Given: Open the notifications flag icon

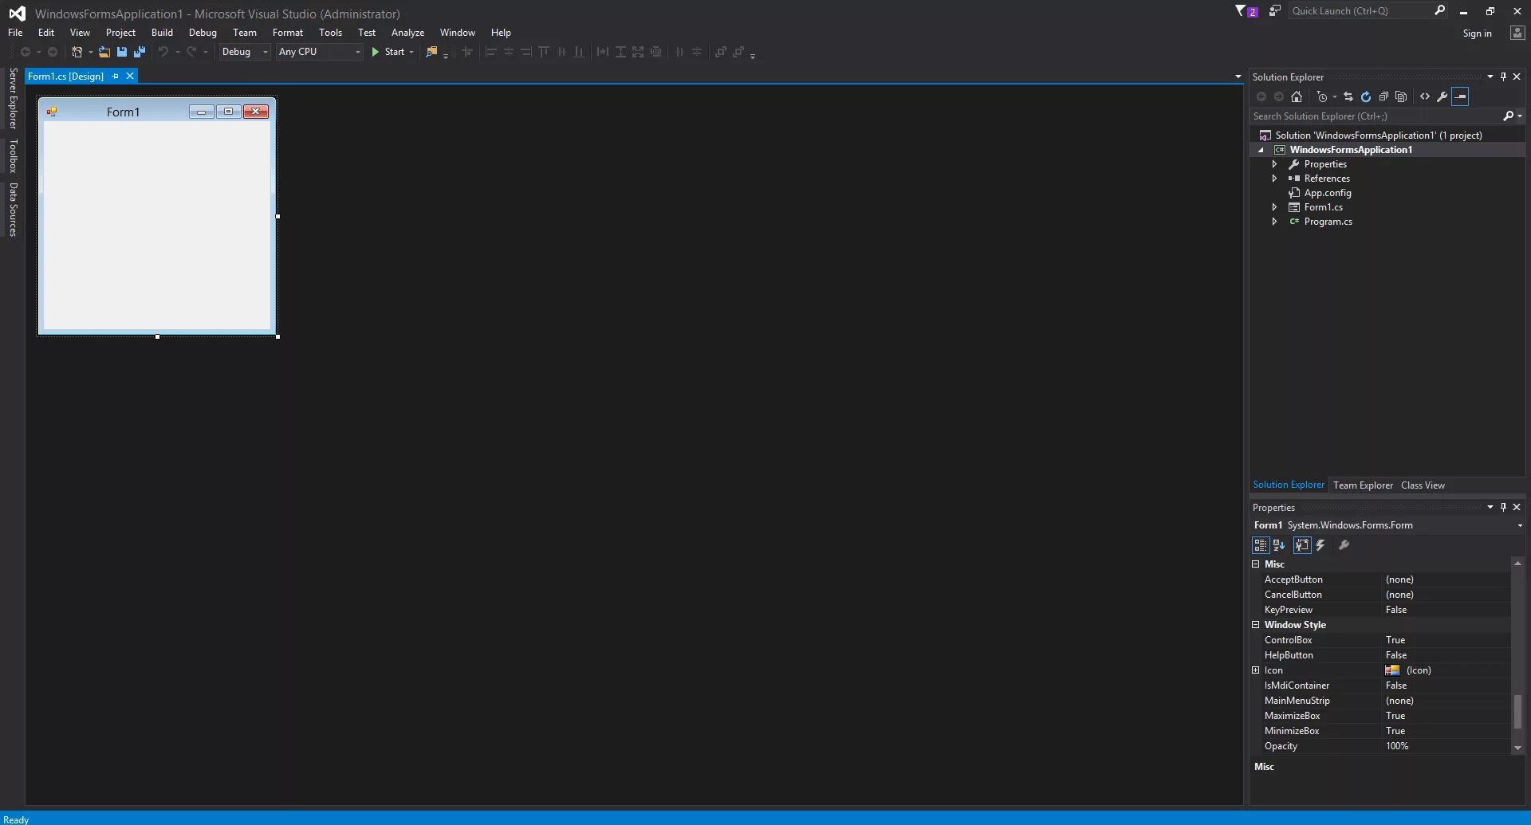Looking at the screenshot, I should click(1246, 11).
